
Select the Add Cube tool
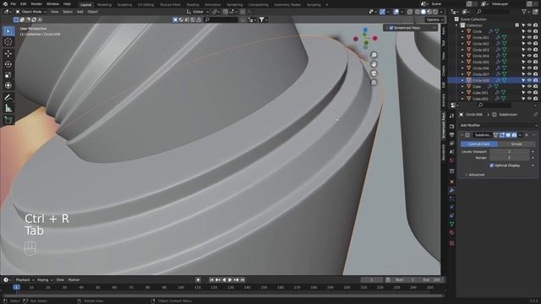(8, 120)
